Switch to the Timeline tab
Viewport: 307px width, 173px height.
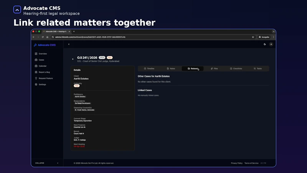149,69
